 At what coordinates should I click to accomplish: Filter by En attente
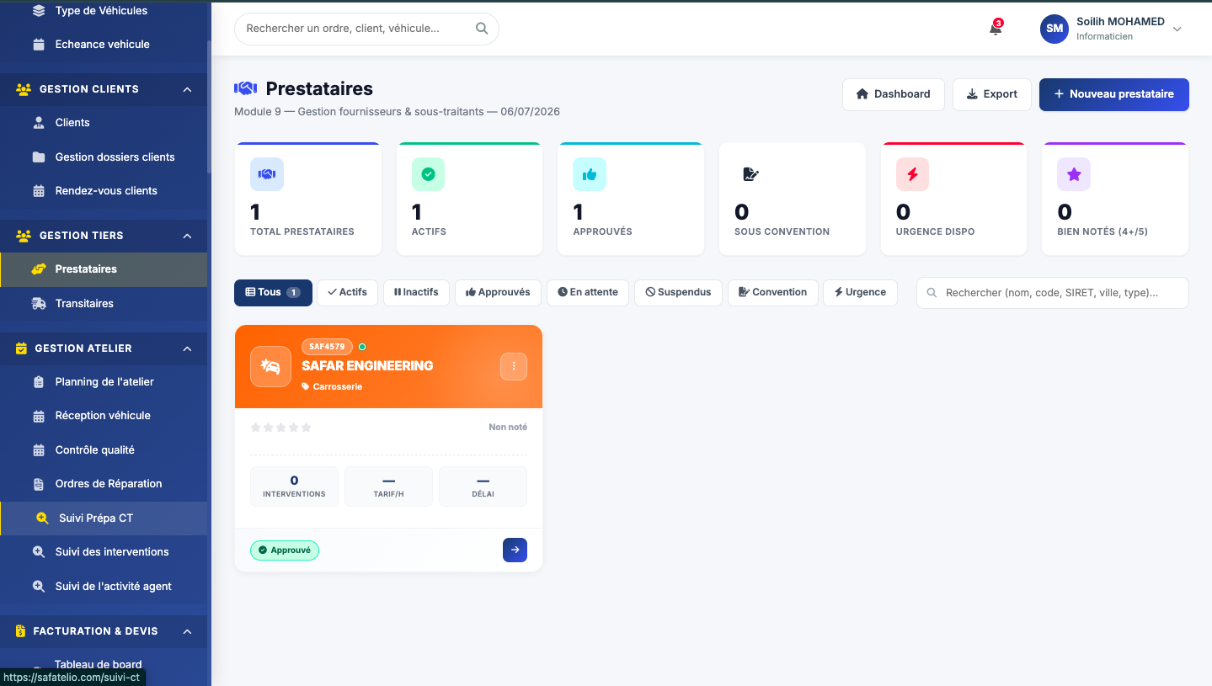pyautogui.click(x=588, y=292)
